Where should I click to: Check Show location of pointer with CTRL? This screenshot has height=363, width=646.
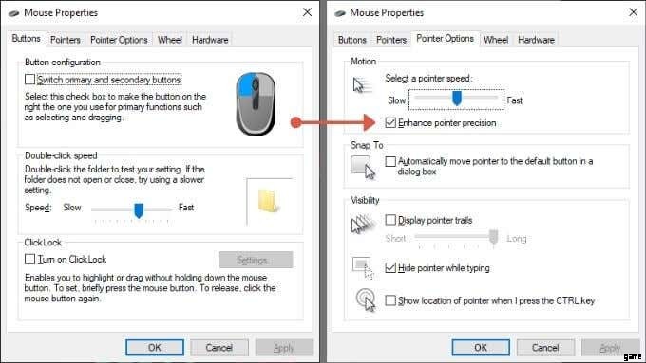pyautogui.click(x=390, y=300)
